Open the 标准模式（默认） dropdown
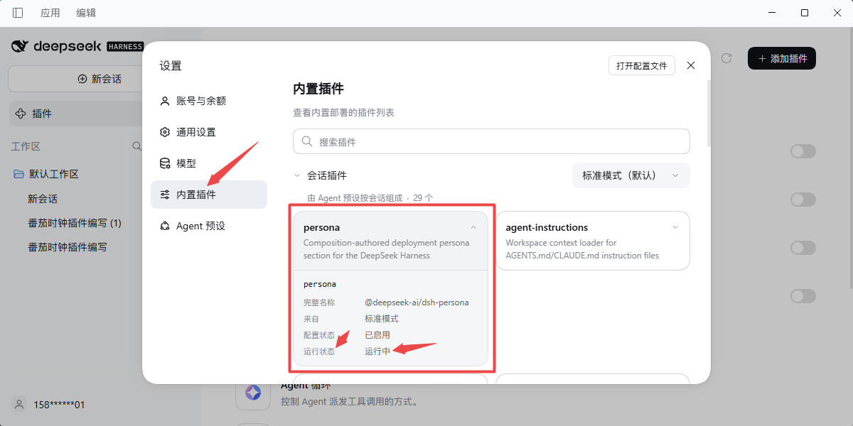 point(631,175)
